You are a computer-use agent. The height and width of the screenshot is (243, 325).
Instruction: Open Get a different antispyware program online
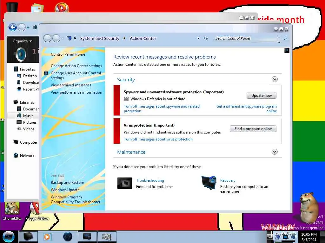tap(246, 109)
